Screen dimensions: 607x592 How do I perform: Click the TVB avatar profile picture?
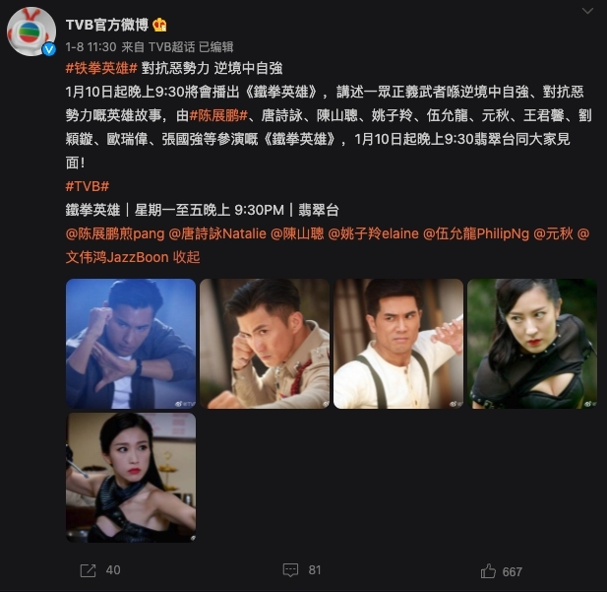click(x=30, y=32)
